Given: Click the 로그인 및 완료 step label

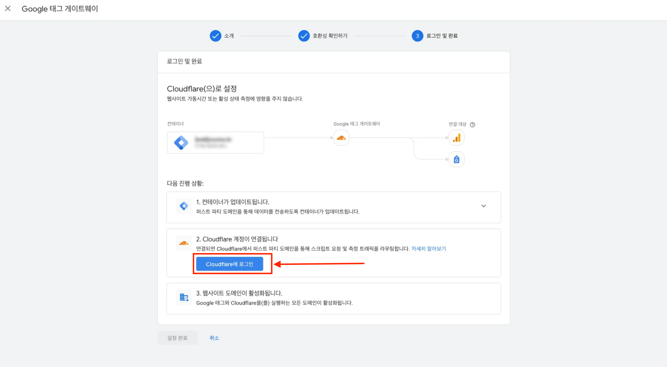Looking at the screenshot, I should pyautogui.click(x=442, y=36).
